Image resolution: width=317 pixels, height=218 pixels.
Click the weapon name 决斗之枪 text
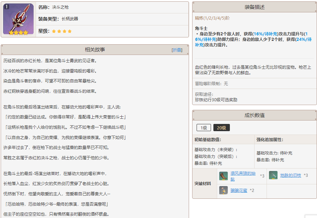tap(60, 7)
